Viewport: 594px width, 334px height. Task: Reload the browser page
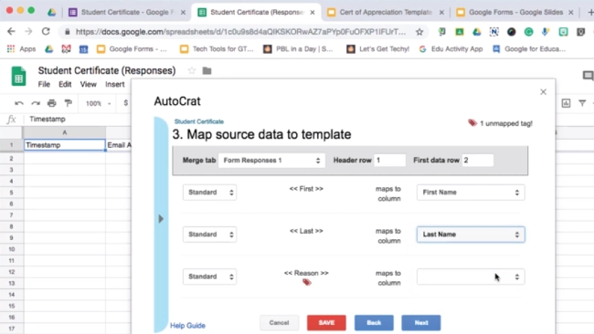coord(46,31)
